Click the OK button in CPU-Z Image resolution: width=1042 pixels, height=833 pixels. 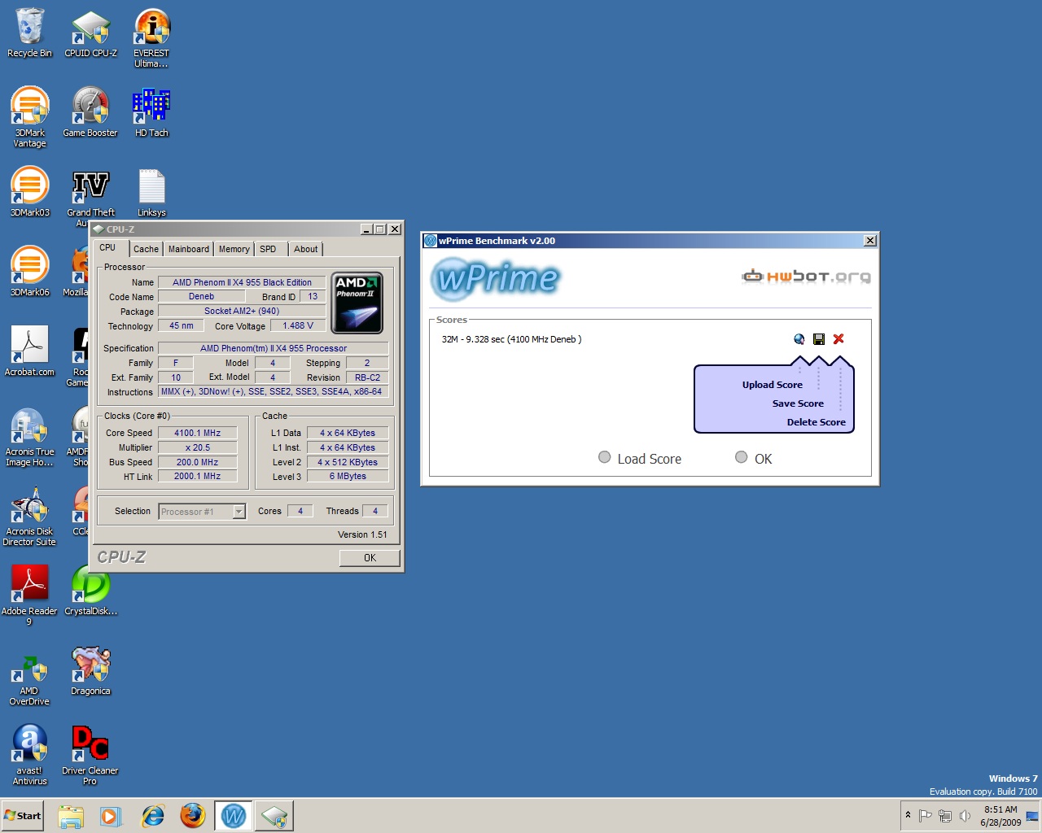(x=370, y=558)
